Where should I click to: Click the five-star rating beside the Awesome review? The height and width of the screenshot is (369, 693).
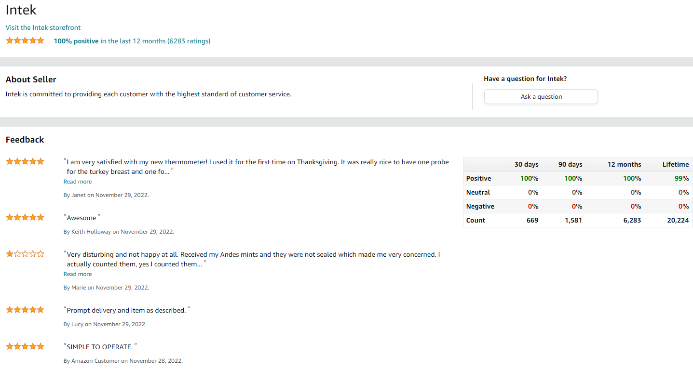pos(25,217)
